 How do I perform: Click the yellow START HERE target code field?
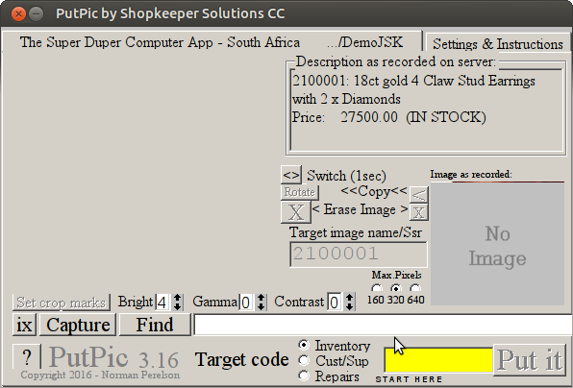[x=439, y=360]
